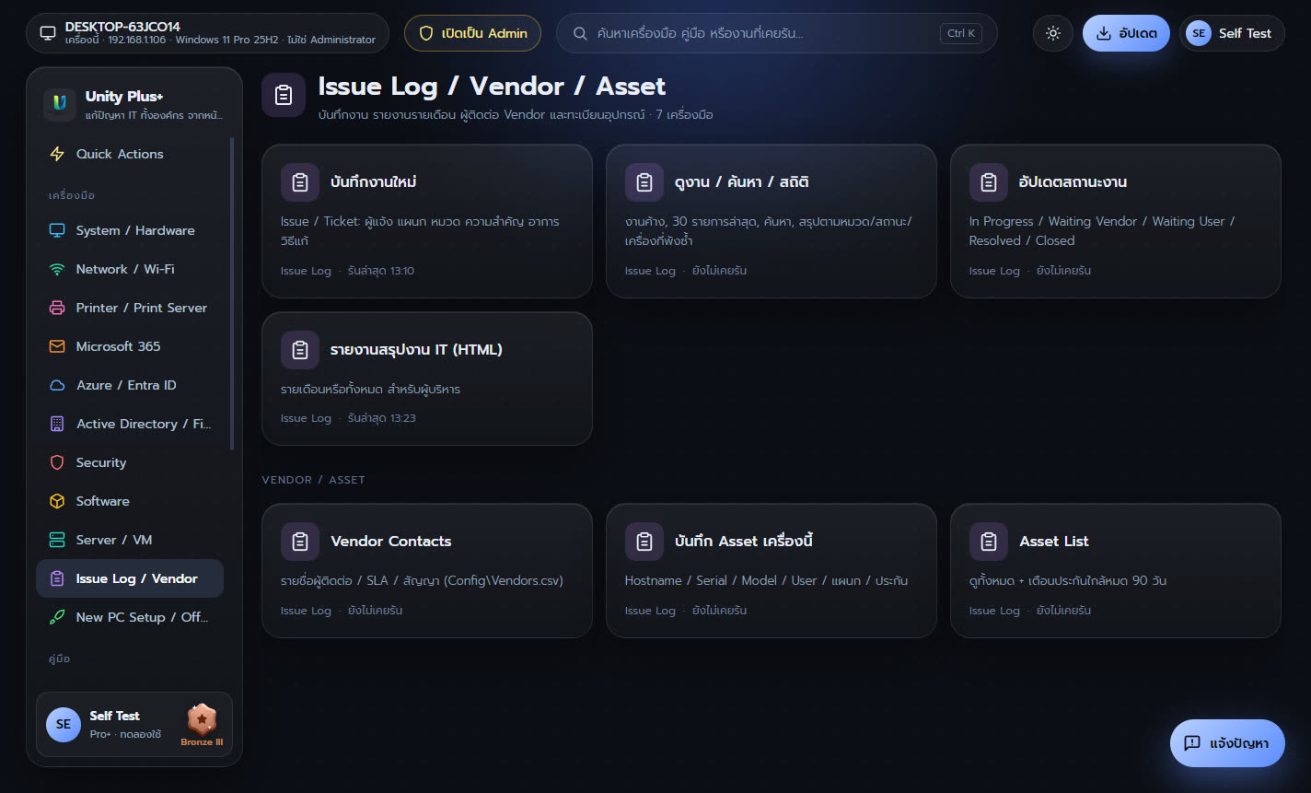Click the Ctrl K shortcut badge
The height and width of the screenshot is (793, 1311).
coord(960,33)
